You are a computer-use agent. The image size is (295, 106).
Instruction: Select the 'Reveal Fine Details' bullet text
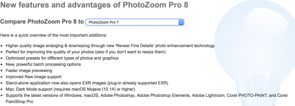(110, 46)
